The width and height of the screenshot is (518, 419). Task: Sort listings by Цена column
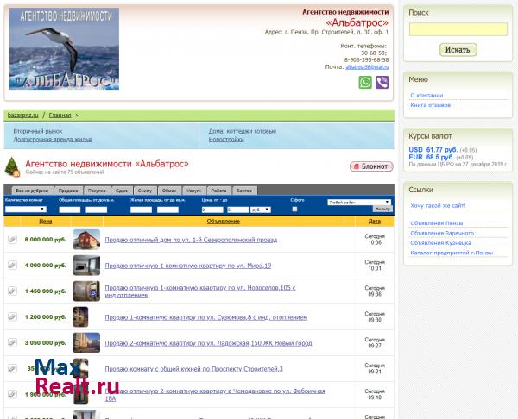tap(45, 221)
